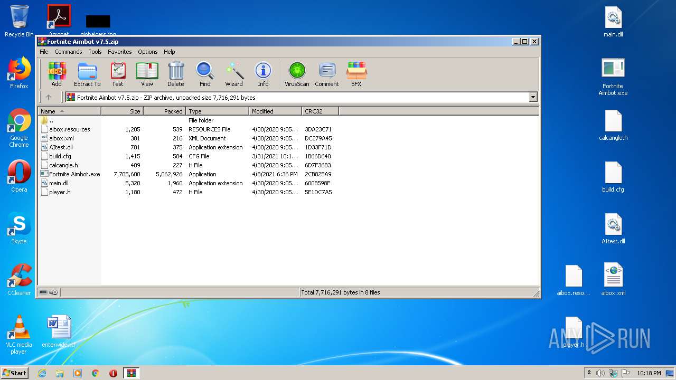Open VLC media player desktop shortcut

point(19,335)
